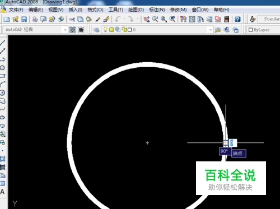280x209 pixels.
Task: Open Help with the question mark icon
Action: [237, 19]
